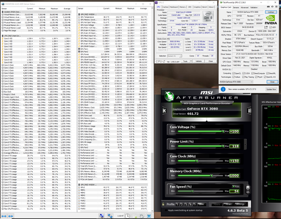The height and width of the screenshot is (219, 281).
Task: Click GPU-Z screenshot camera icon
Action: pyautogui.click(x=268, y=6)
